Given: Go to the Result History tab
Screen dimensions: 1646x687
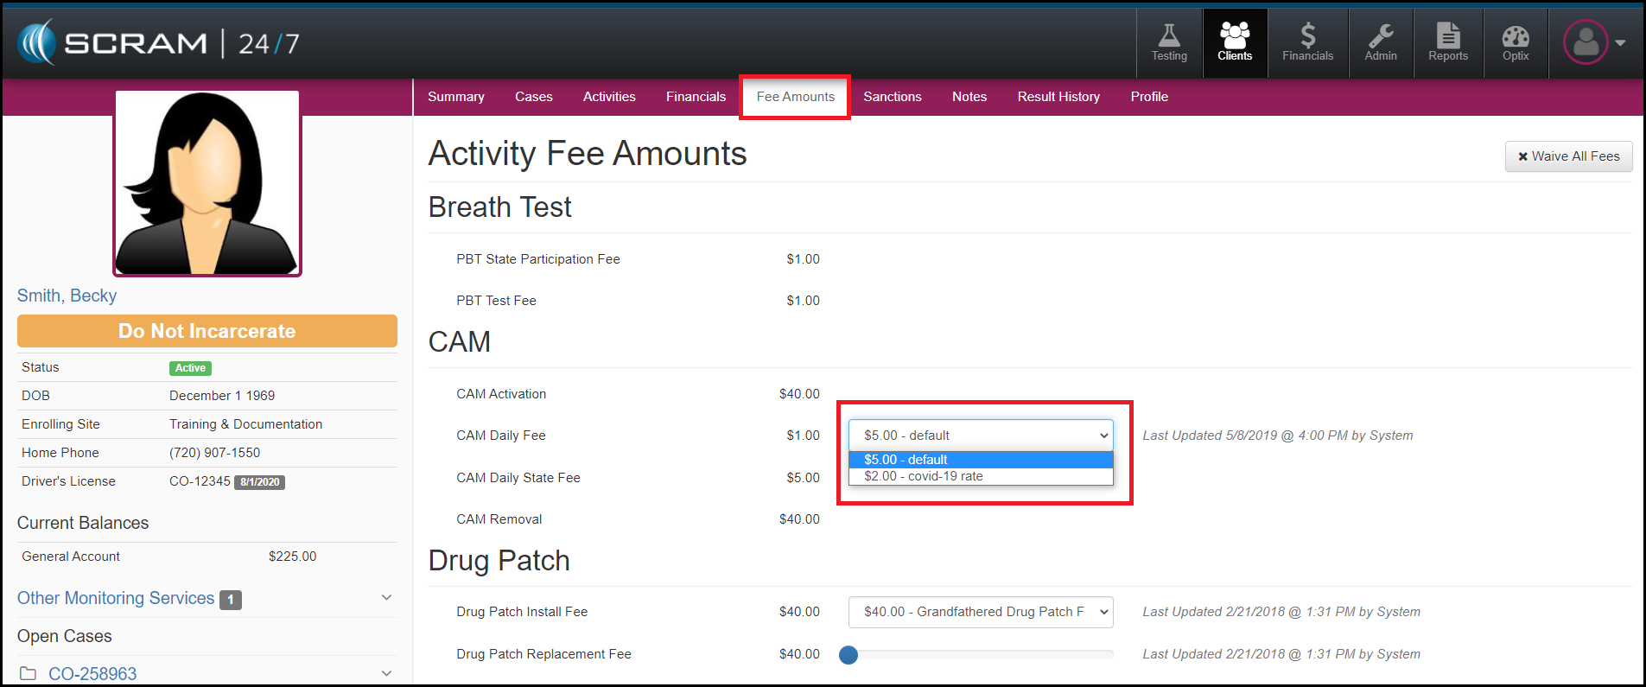Looking at the screenshot, I should point(1058,97).
